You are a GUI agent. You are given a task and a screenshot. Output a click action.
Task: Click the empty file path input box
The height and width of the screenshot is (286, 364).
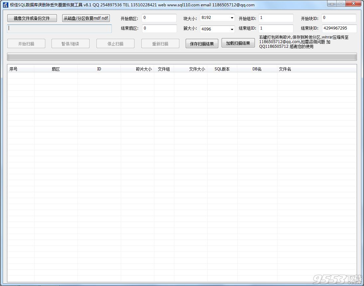pyautogui.click(x=59, y=29)
